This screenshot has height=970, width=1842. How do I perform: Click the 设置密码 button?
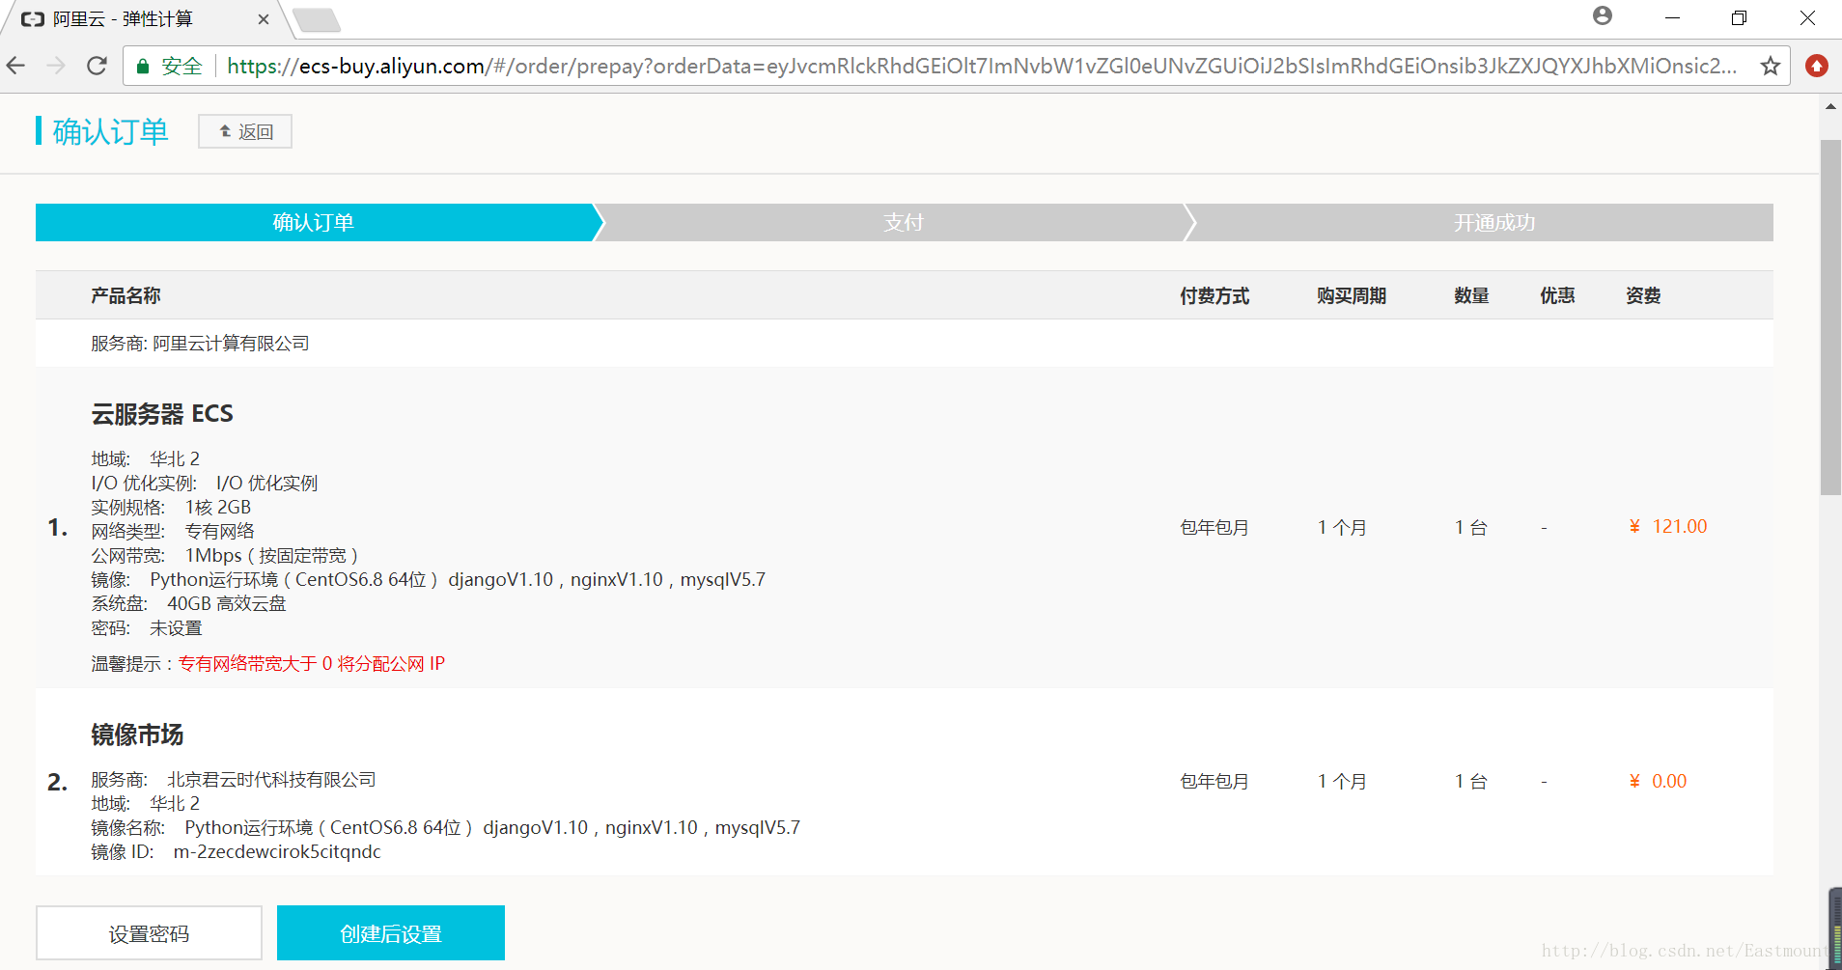coord(149,933)
